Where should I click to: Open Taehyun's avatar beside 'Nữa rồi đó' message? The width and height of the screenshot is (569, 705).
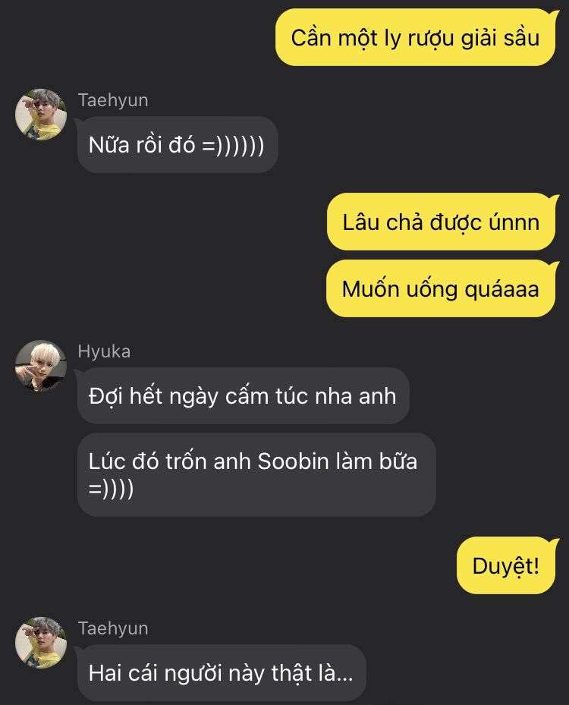tap(41, 114)
